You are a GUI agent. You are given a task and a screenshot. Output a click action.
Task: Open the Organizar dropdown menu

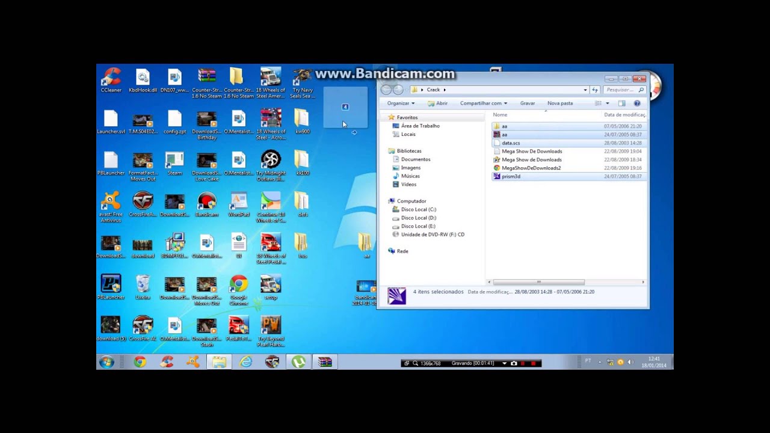pos(401,103)
